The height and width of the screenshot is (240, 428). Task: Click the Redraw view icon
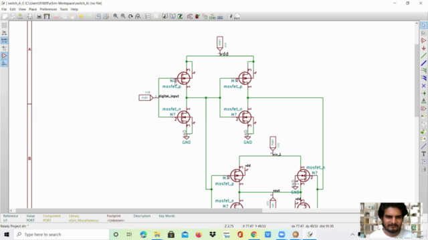point(130,17)
